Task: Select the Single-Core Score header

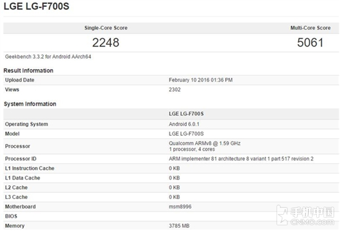Action: 106,28
